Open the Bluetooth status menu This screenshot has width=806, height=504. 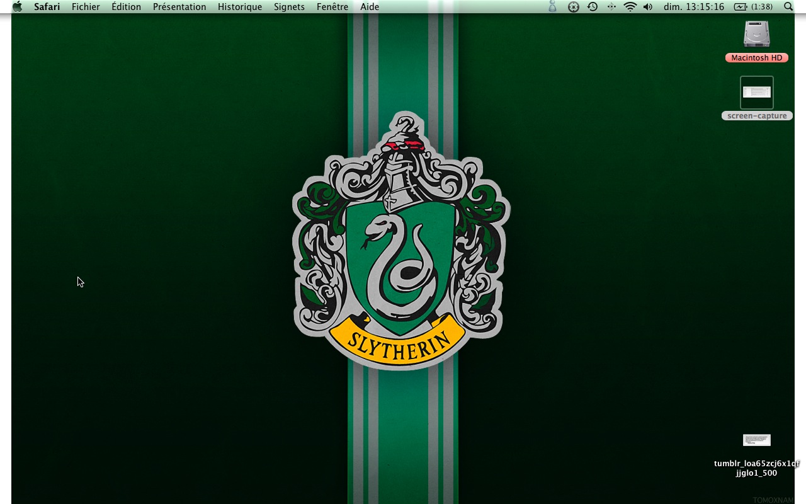(611, 7)
